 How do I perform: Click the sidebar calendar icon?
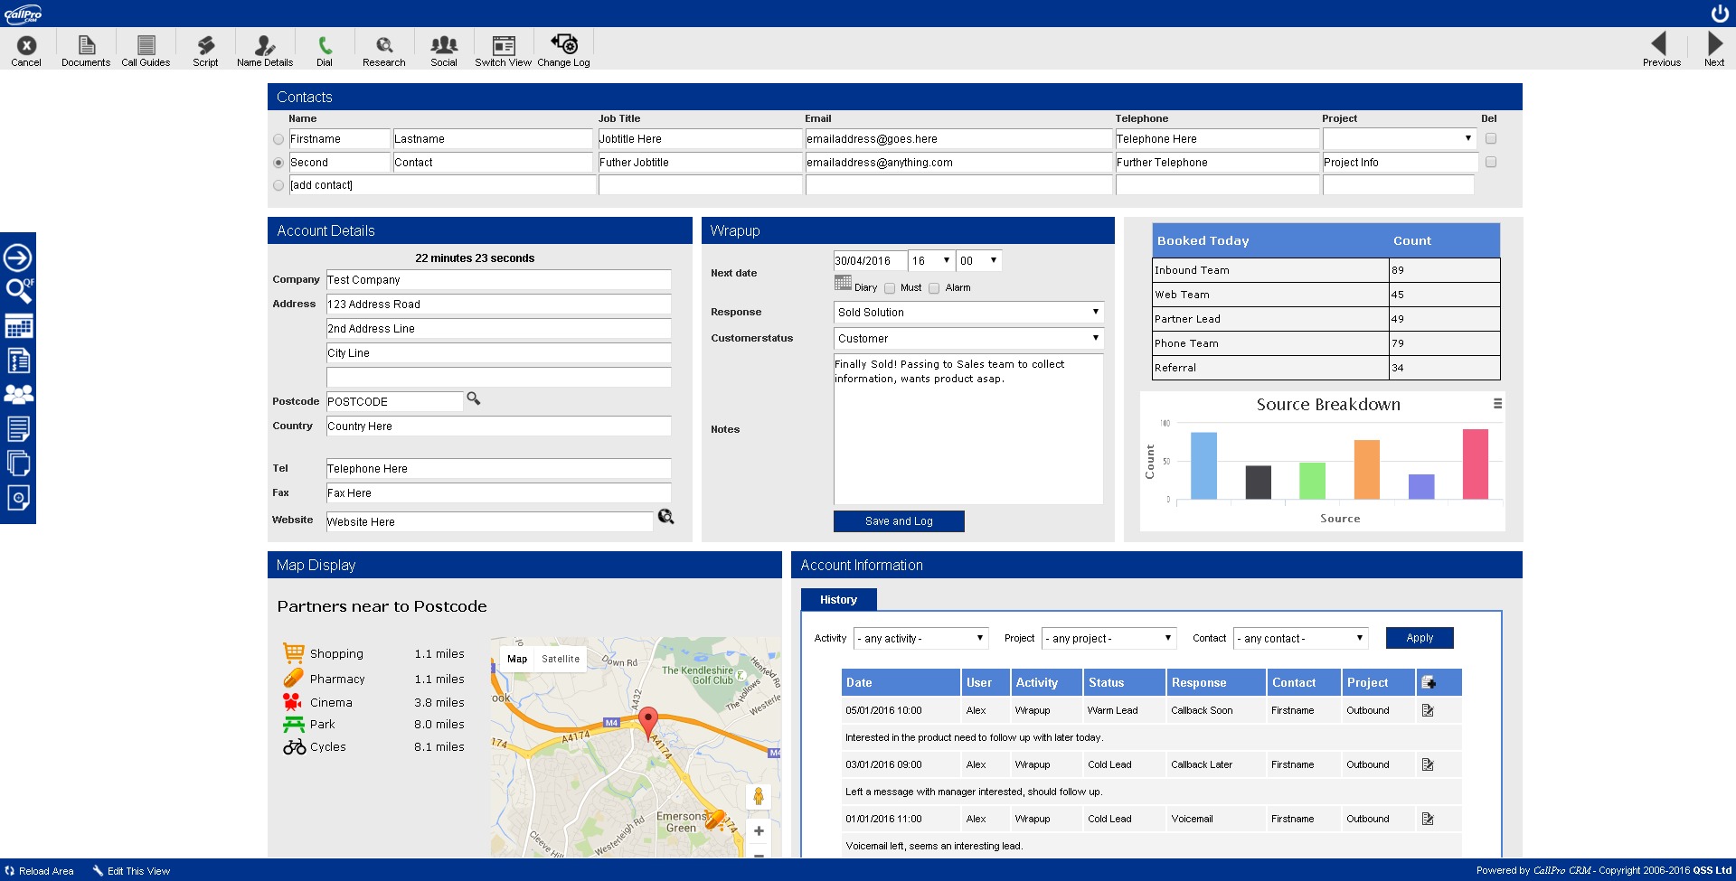pos(19,326)
